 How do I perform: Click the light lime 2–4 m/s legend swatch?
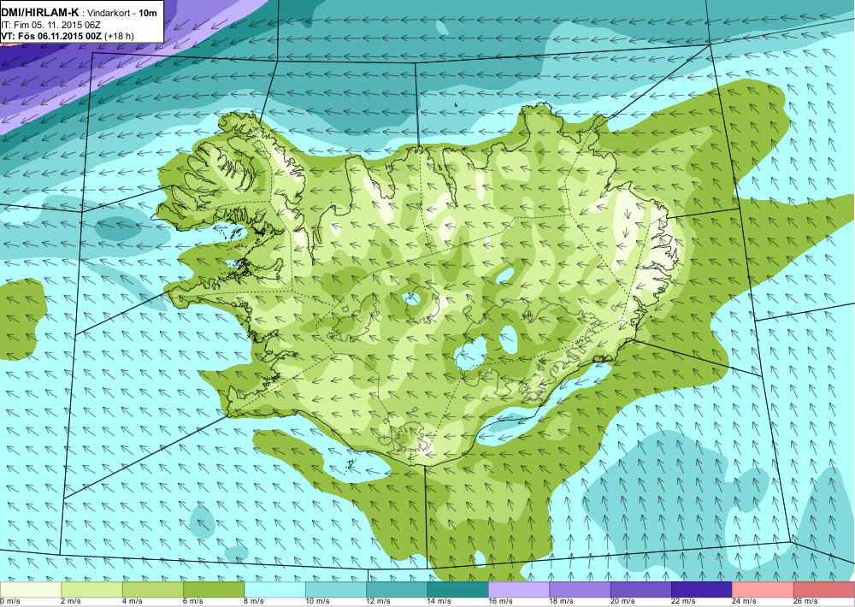coord(91,590)
